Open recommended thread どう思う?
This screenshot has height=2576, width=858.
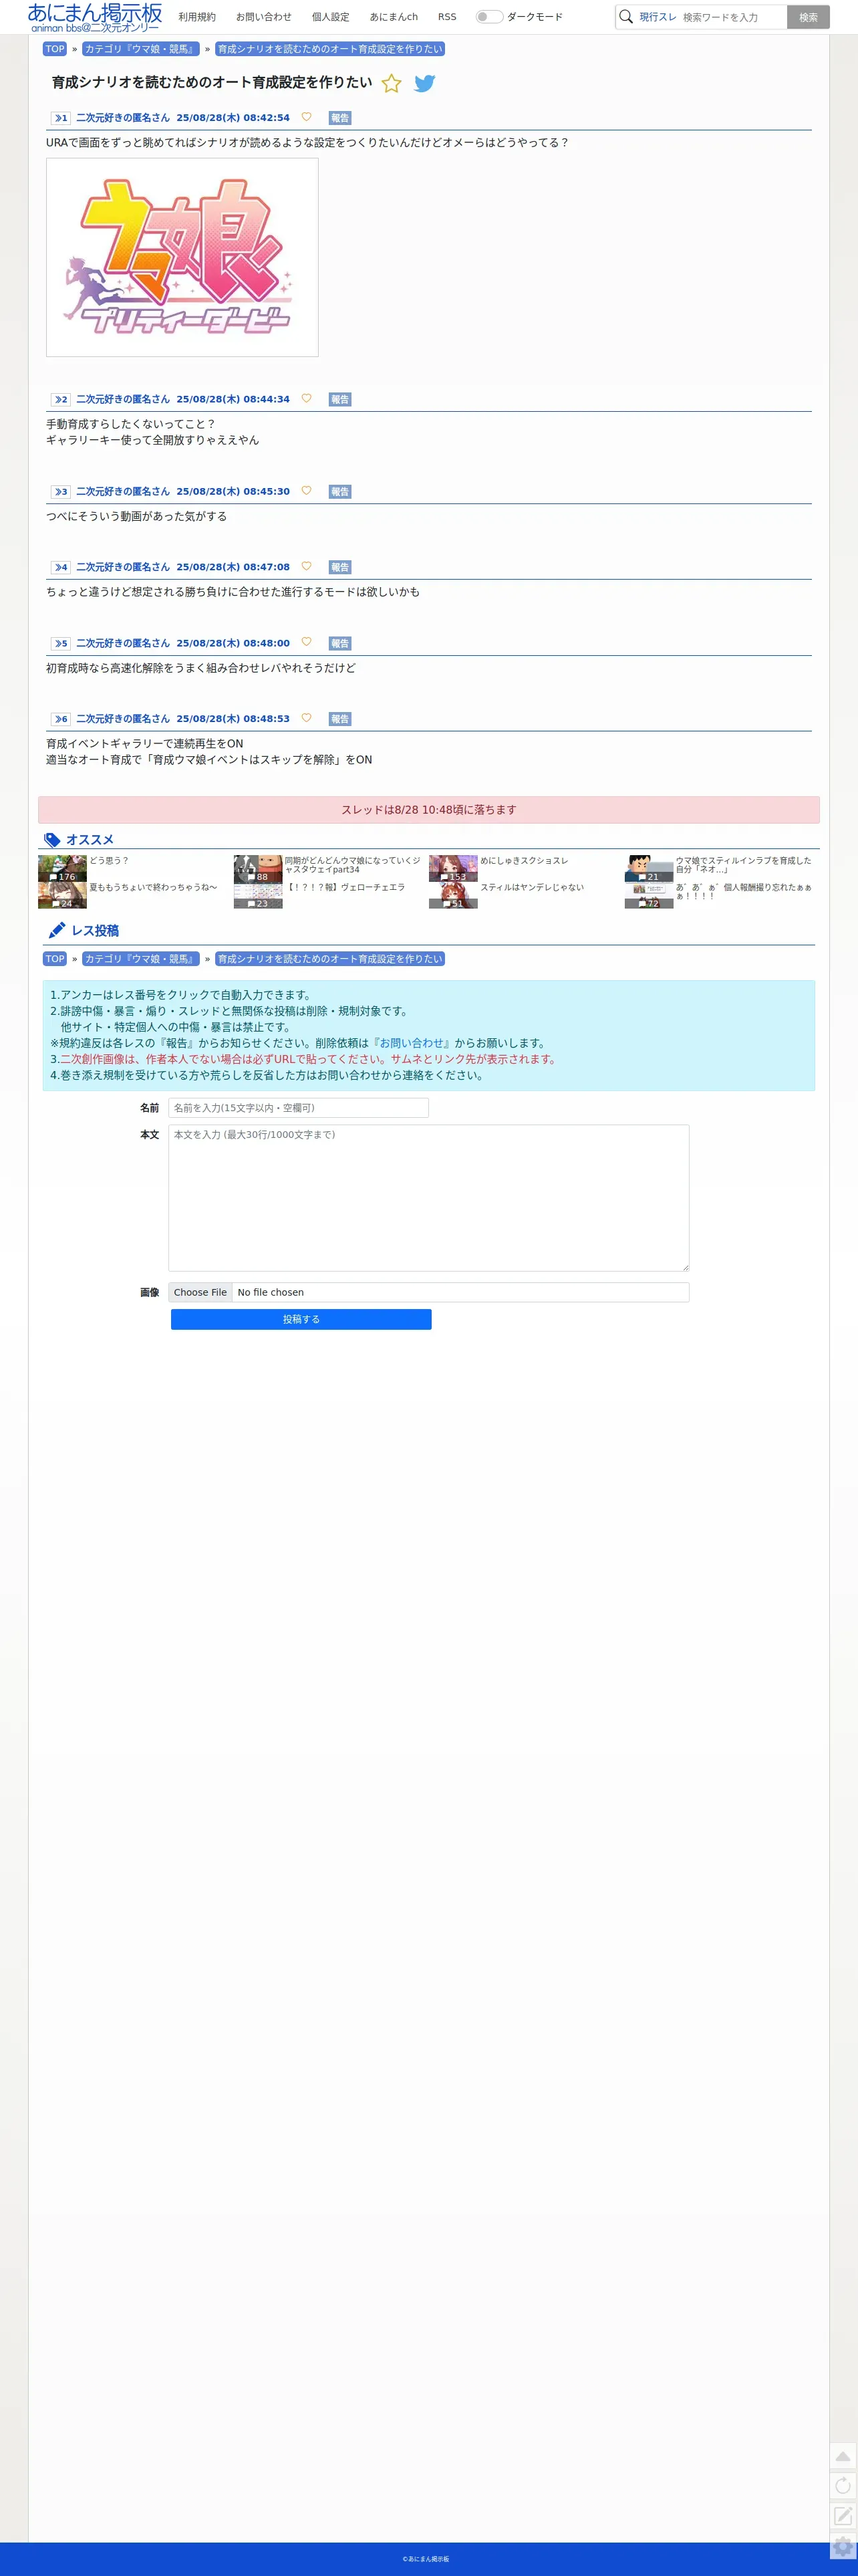(x=109, y=860)
